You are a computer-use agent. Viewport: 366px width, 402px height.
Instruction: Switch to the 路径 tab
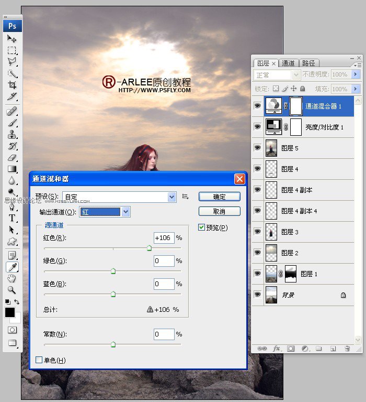tap(308, 63)
